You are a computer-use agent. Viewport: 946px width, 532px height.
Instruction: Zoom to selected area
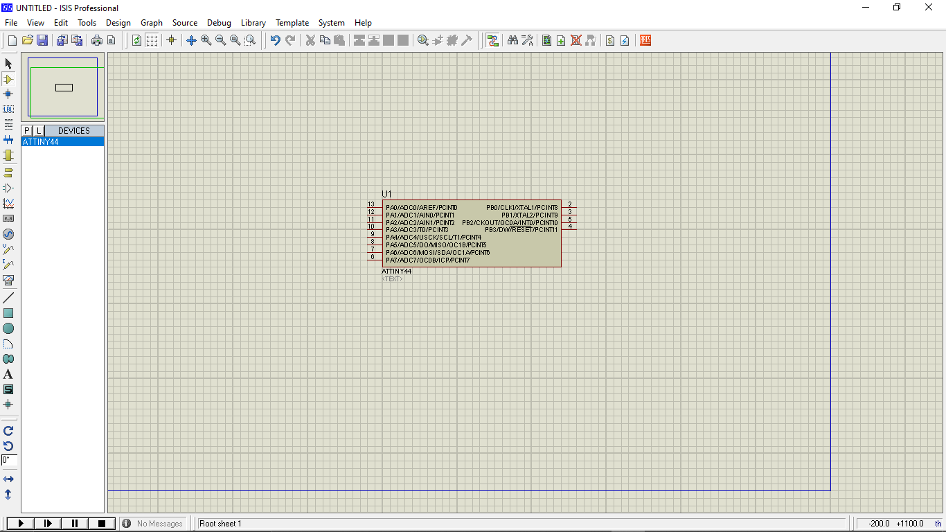pos(250,40)
